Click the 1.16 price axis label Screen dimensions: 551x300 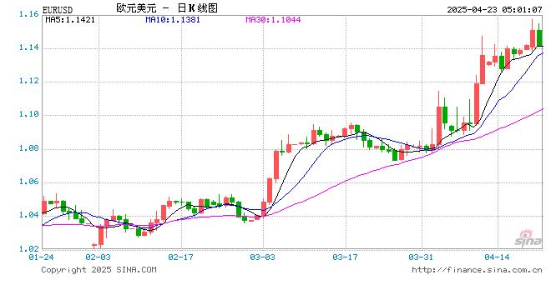click(x=29, y=14)
